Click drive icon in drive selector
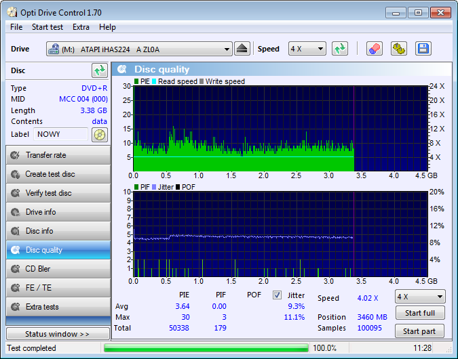Viewport: 458px width, 359px height. [x=54, y=49]
